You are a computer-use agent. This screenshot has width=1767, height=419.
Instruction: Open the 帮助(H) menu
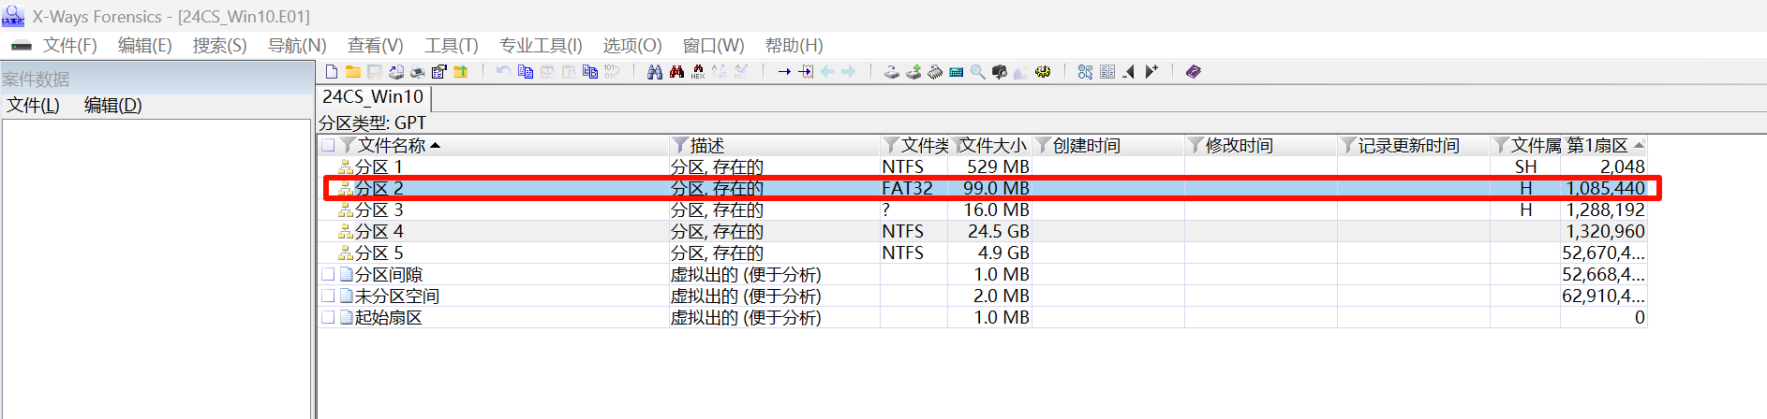pos(794,46)
